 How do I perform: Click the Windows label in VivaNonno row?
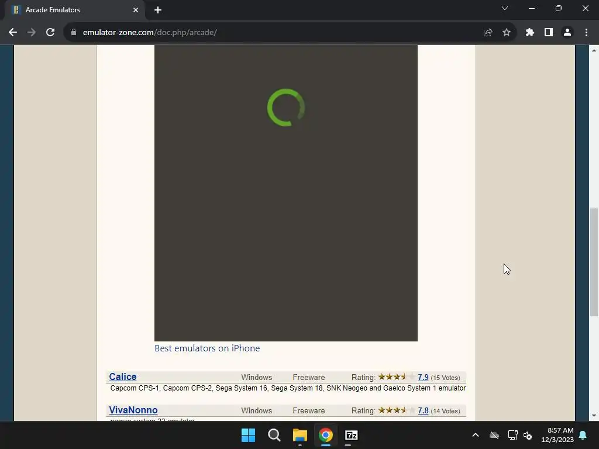pyautogui.click(x=256, y=410)
